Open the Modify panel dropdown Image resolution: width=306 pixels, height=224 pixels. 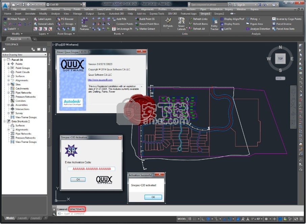point(17,34)
